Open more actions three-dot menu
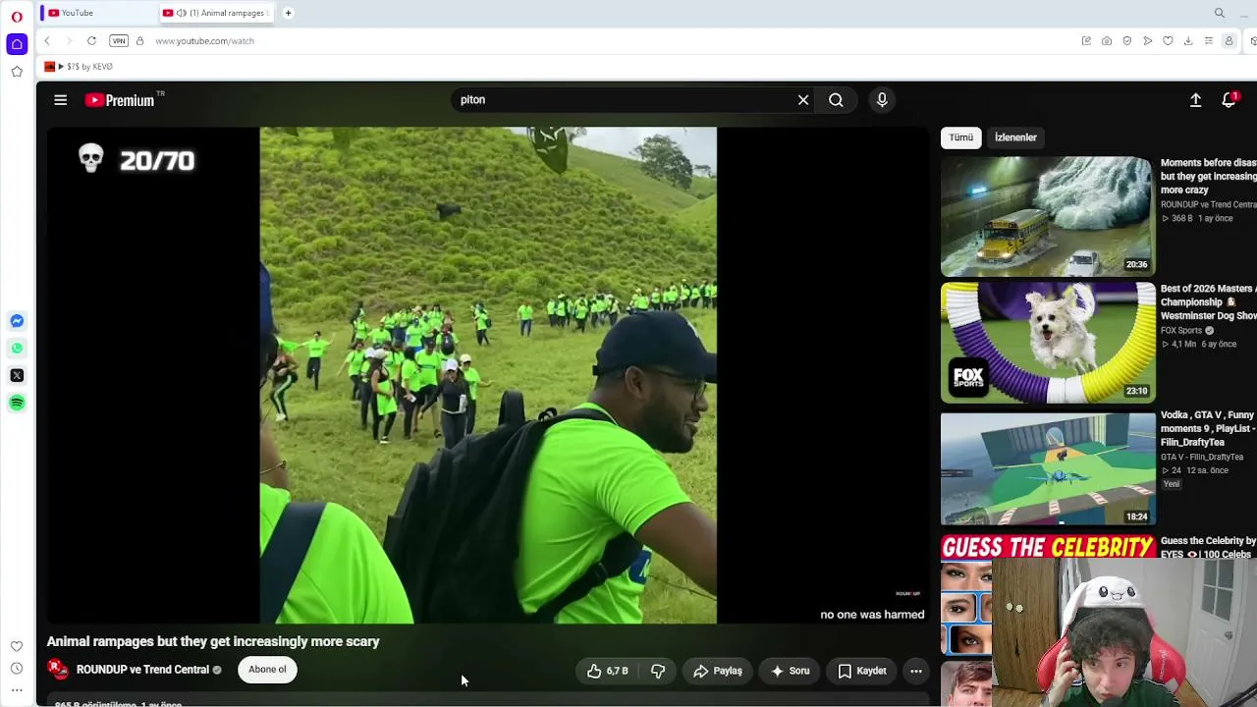This screenshot has height=707, width=1257. (915, 671)
